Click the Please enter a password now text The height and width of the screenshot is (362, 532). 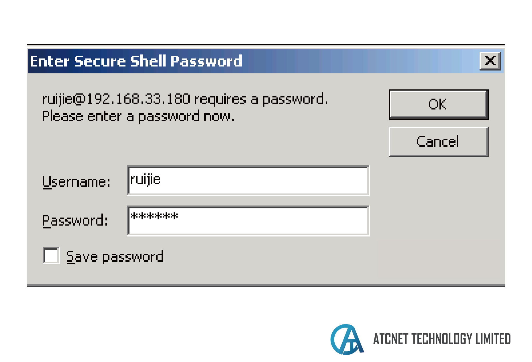point(138,117)
